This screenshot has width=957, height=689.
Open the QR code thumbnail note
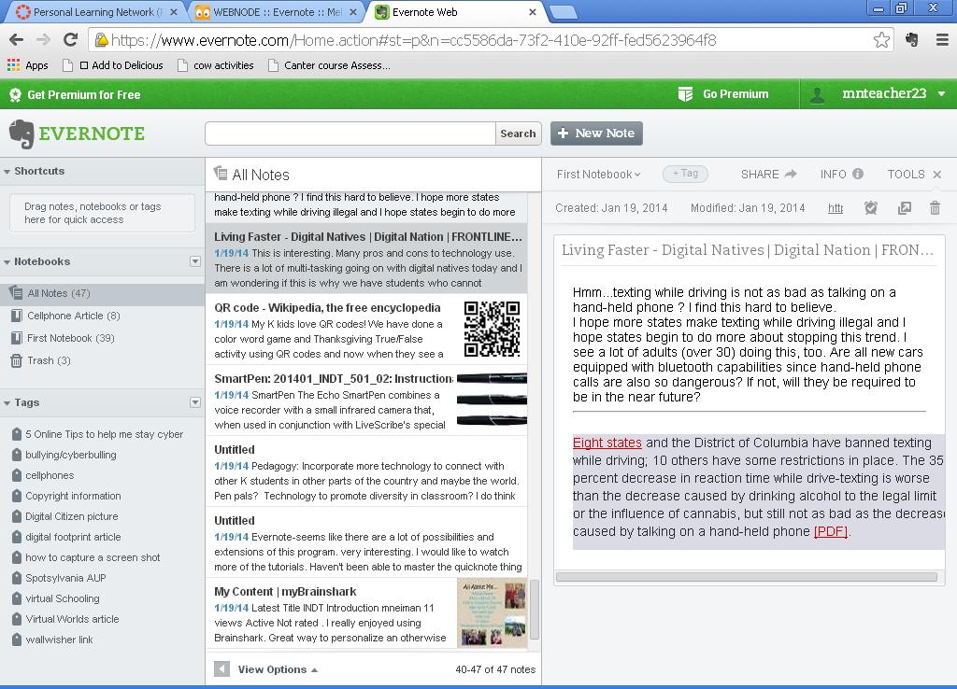point(492,329)
